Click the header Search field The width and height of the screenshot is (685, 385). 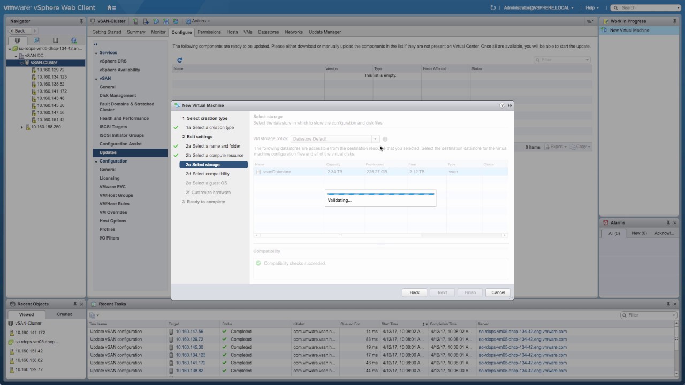click(x=644, y=7)
